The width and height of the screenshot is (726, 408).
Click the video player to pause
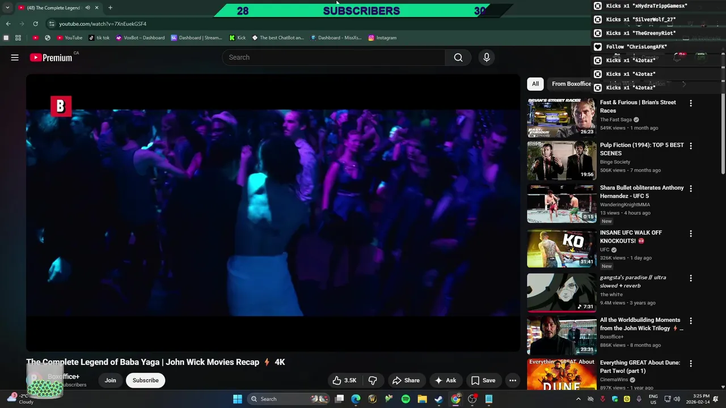point(273,212)
